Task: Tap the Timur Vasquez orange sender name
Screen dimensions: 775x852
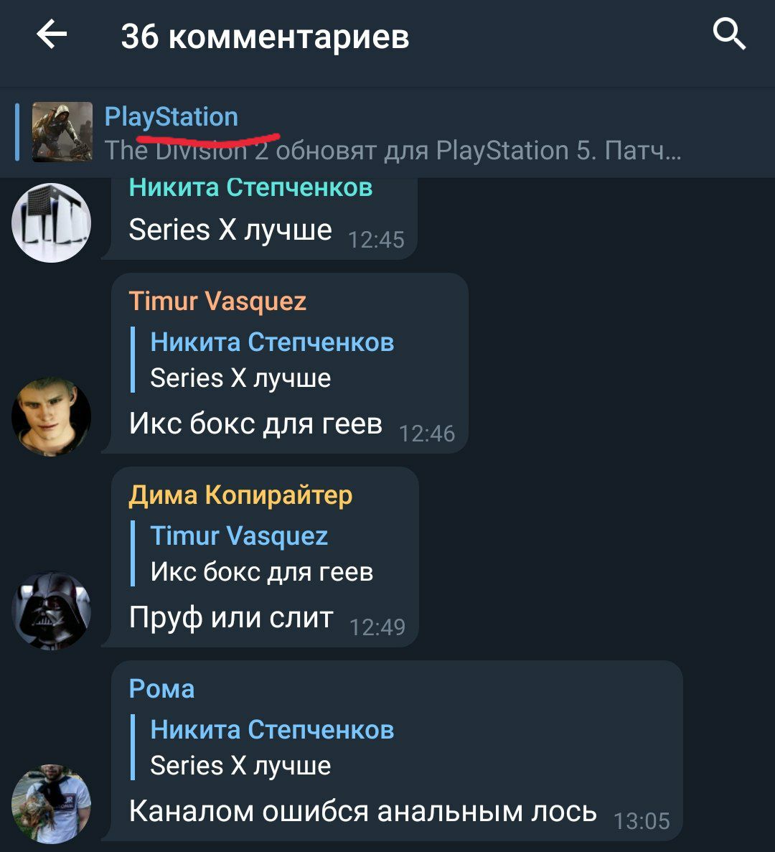Action: pos(217,301)
